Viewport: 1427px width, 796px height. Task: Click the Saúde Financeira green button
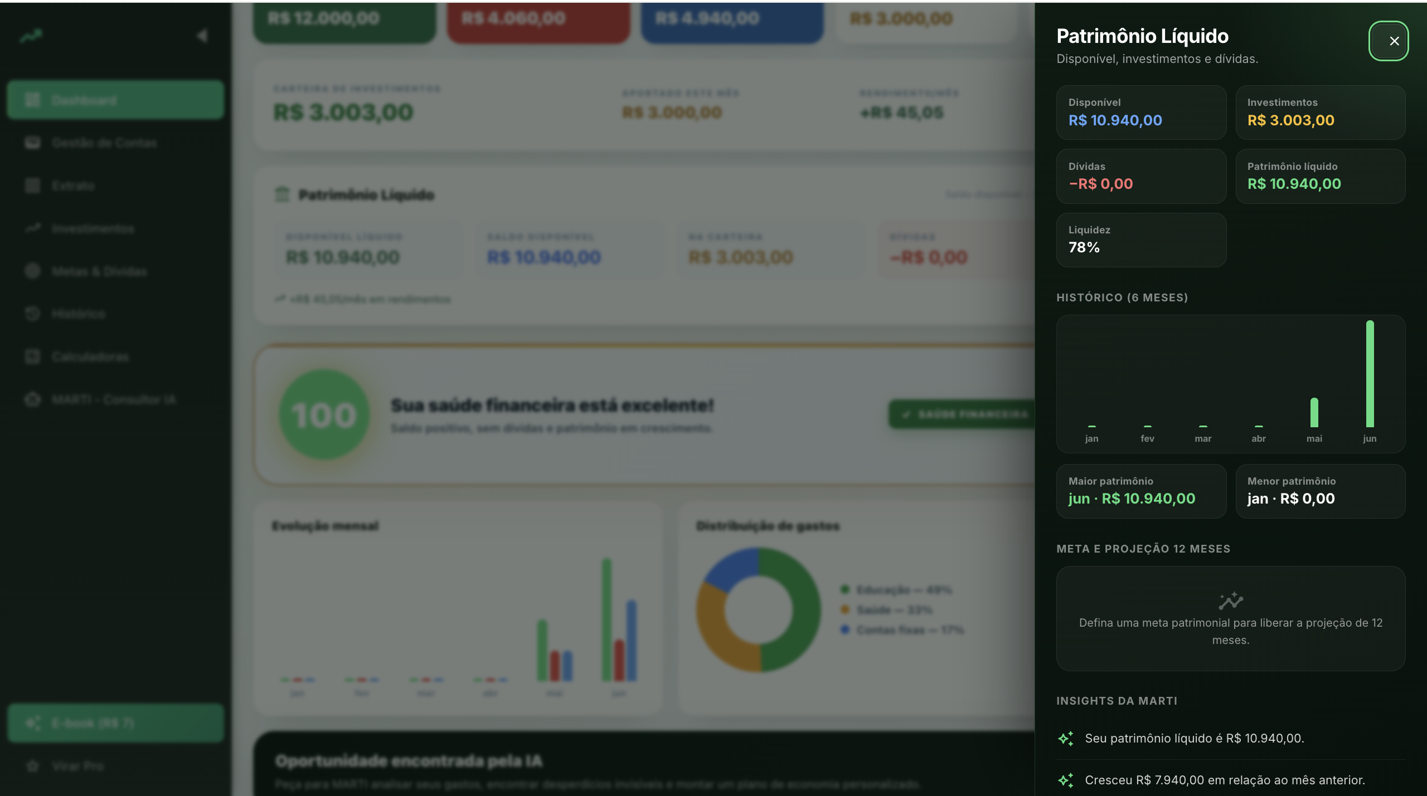(962, 414)
